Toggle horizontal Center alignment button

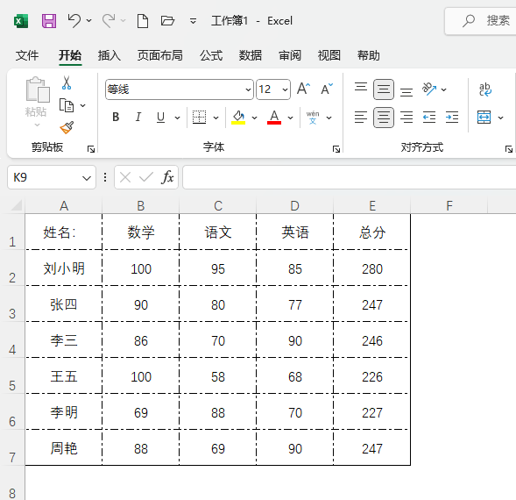coord(384,117)
